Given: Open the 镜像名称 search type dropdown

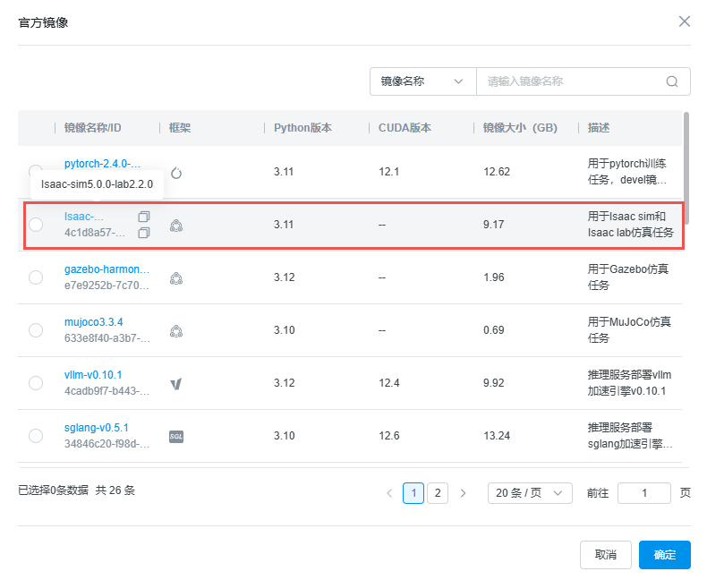Looking at the screenshot, I should click(x=422, y=81).
